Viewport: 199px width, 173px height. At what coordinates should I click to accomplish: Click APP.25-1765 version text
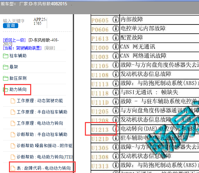(x=40, y=22)
